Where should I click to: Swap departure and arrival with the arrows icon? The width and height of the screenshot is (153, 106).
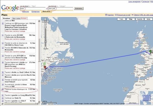tap(47, 9)
